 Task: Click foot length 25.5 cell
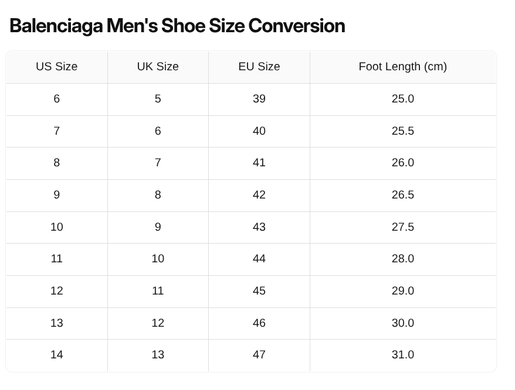403,131
